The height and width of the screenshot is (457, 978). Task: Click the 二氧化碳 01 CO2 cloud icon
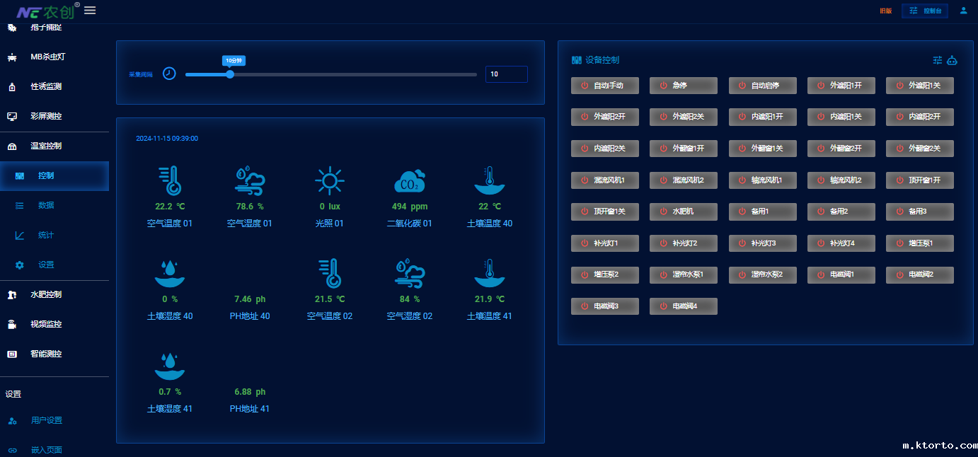(x=409, y=181)
